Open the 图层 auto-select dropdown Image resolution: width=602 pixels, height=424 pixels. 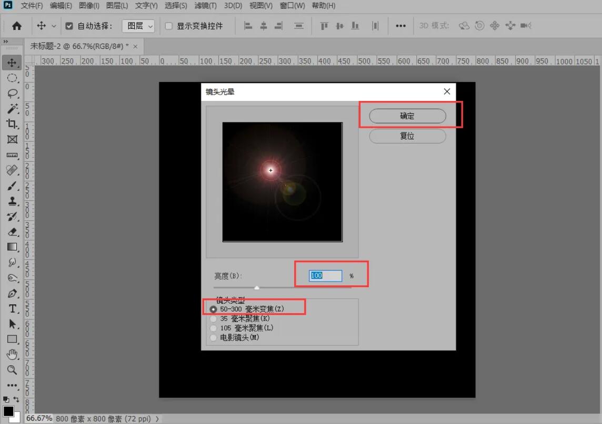click(x=138, y=25)
